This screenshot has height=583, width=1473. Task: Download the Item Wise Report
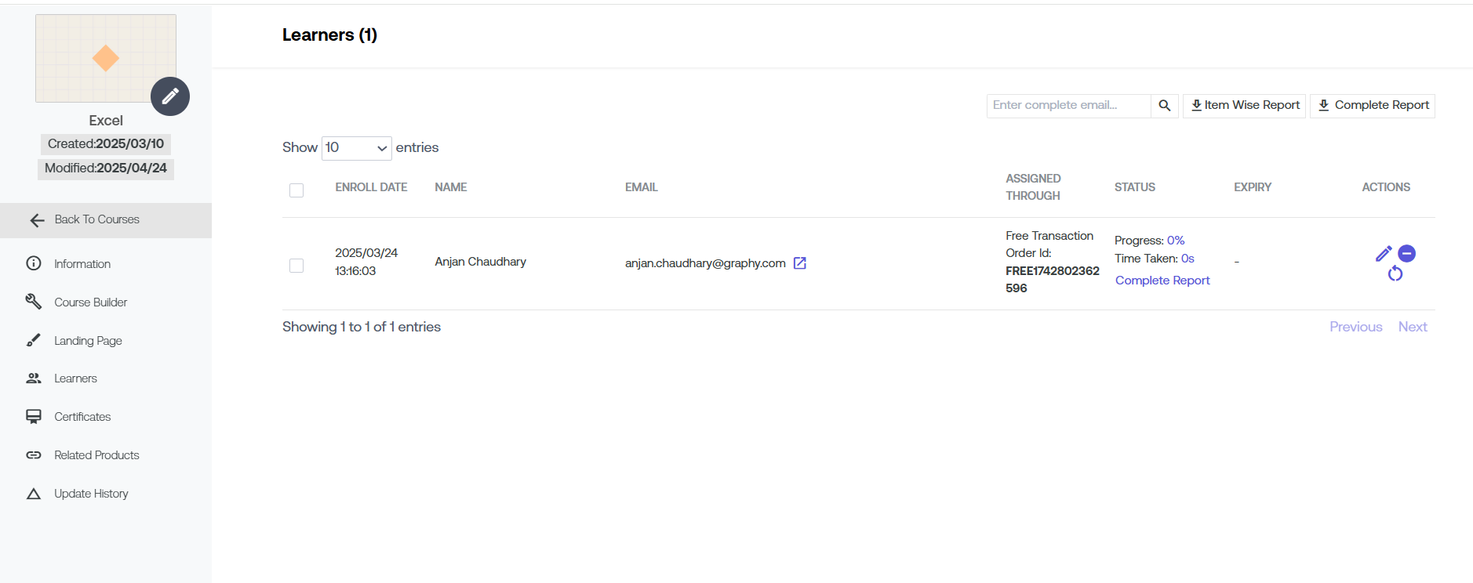tap(1244, 106)
